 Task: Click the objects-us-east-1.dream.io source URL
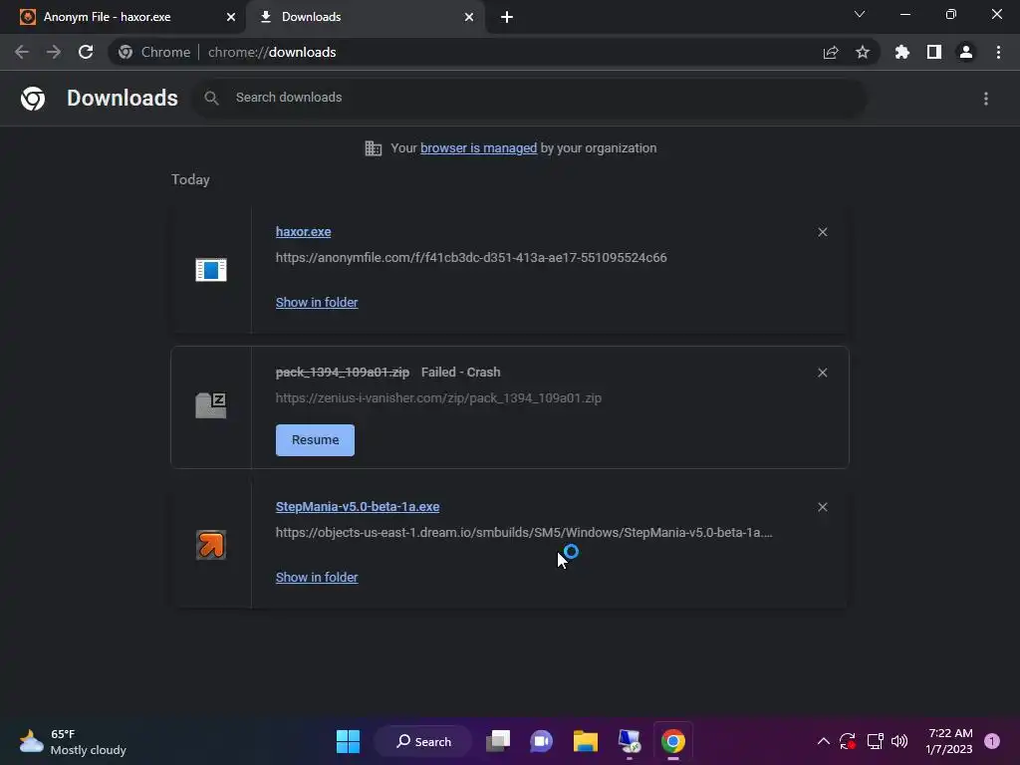pos(524,533)
